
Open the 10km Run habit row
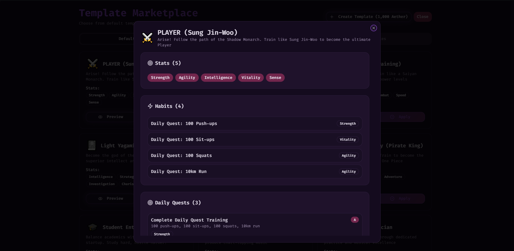click(255, 172)
